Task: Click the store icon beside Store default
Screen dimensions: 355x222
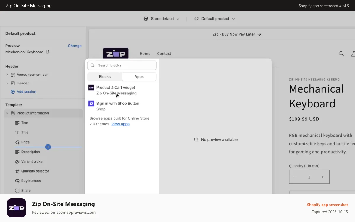Action: coord(146,19)
